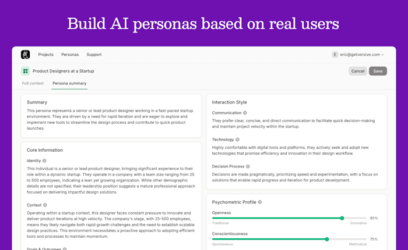Click the Decision Process description text

(x=295, y=177)
